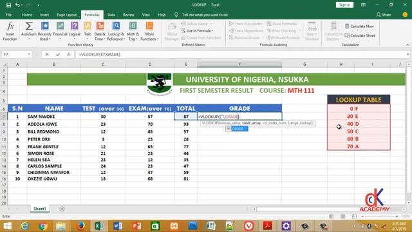This screenshot has height=232, width=412.
Task: Click the Sign in button
Action: (344, 5)
